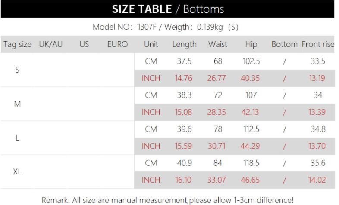Click the 37.5 length cell for size S
Screen dimensions: 339x205
click(184, 61)
